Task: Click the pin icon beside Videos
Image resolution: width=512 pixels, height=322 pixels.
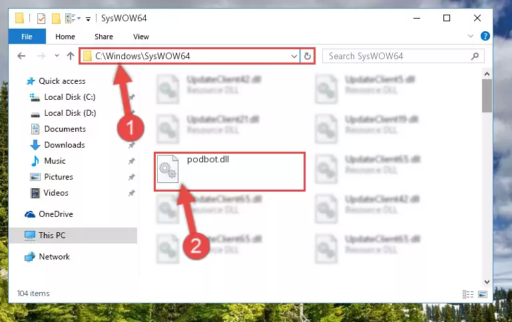Action: 132,193
